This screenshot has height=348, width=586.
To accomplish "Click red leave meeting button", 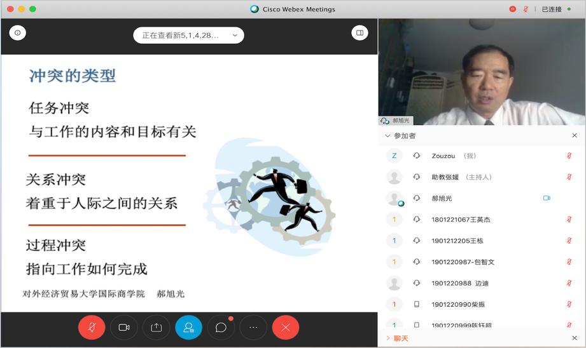I will [x=286, y=328].
